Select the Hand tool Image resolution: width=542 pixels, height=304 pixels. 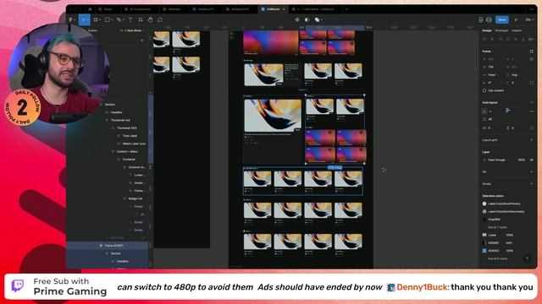click(151, 20)
